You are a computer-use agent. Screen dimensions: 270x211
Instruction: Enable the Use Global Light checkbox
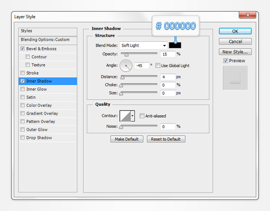coord(157,66)
